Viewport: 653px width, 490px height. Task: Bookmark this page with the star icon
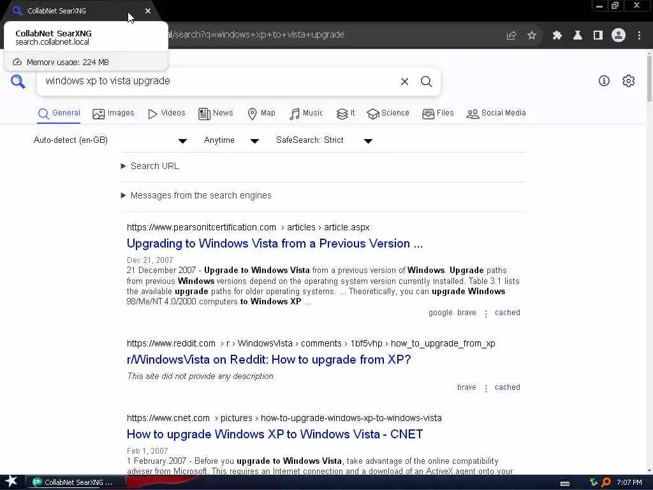click(x=531, y=36)
